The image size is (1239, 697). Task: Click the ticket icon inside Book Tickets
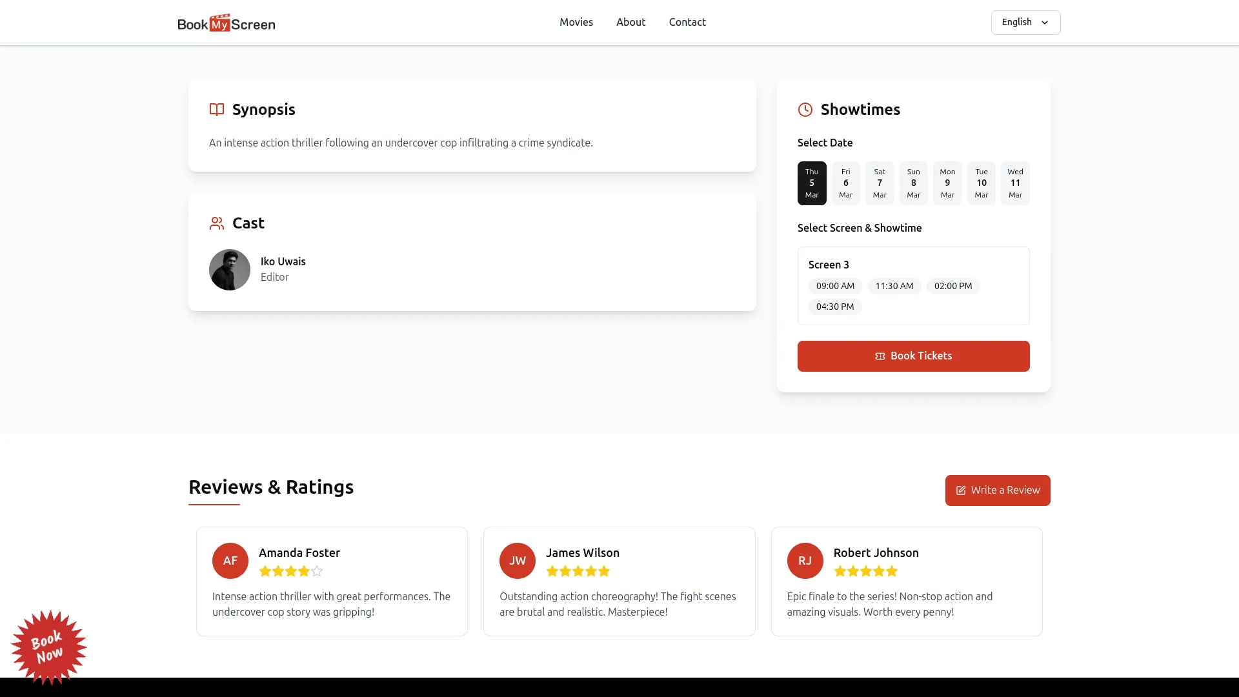pos(880,356)
